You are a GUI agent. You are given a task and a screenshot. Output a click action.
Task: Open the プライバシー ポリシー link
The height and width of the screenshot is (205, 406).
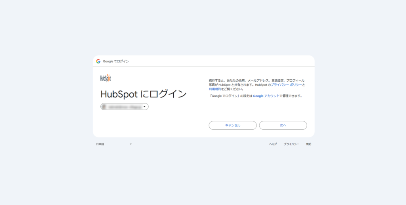pyautogui.click(x=286, y=85)
